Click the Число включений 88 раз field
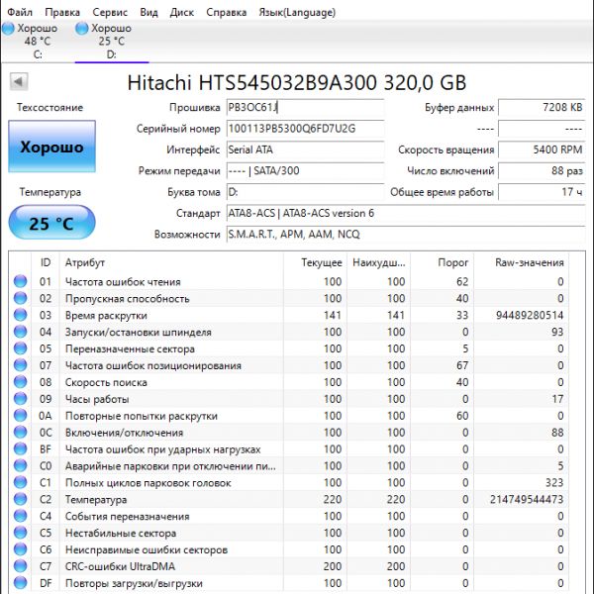 542,171
